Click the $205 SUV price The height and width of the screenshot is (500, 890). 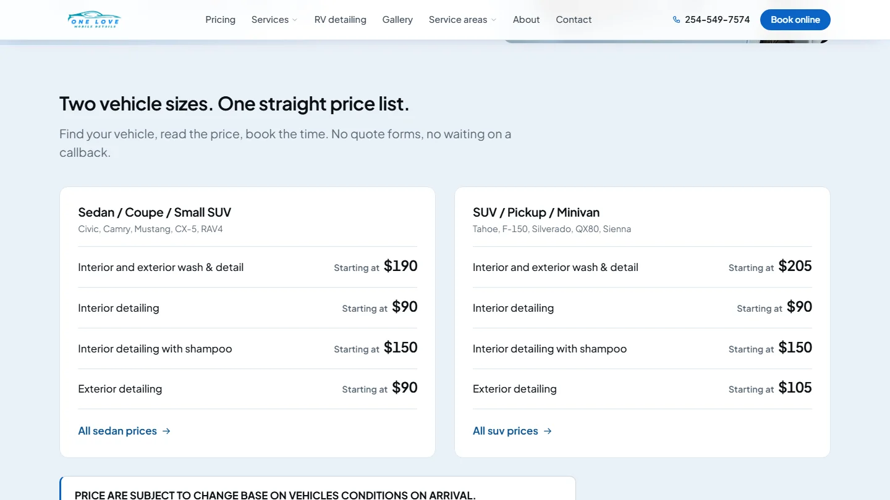click(x=795, y=266)
